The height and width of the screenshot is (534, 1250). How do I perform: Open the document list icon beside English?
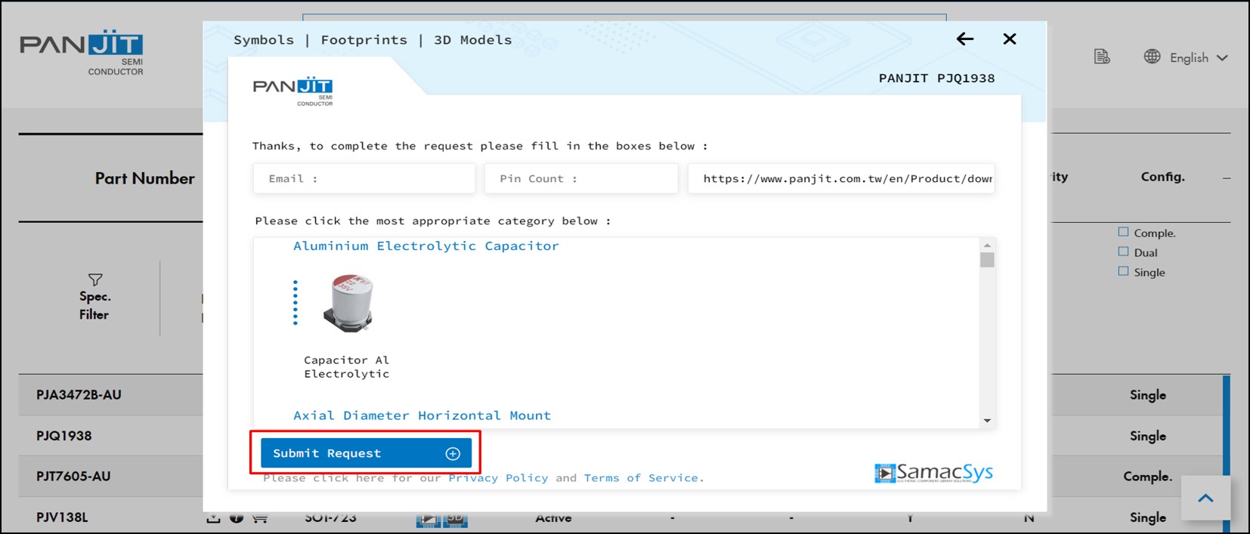tap(1102, 57)
